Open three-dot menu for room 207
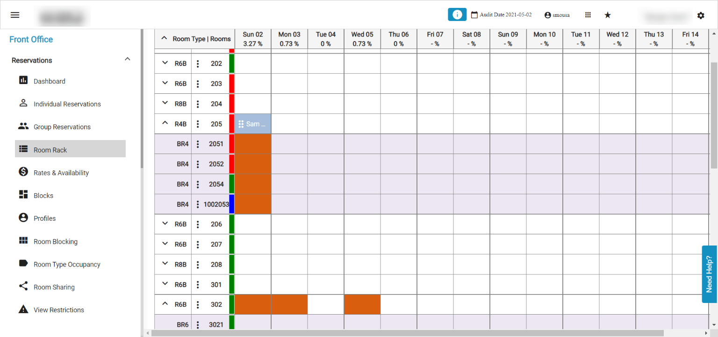 (x=198, y=244)
